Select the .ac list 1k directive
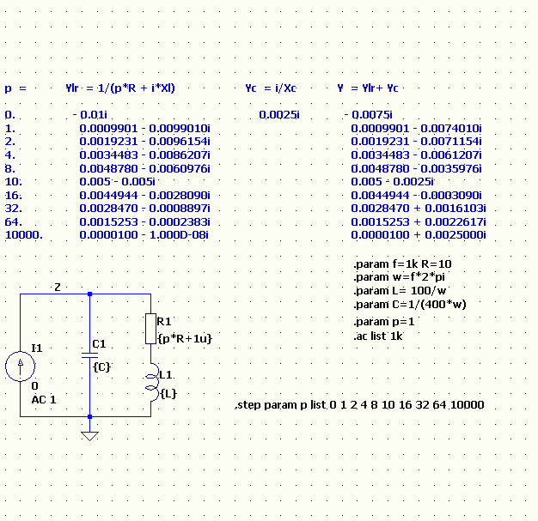538x521 pixels. click(x=378, y=336)
